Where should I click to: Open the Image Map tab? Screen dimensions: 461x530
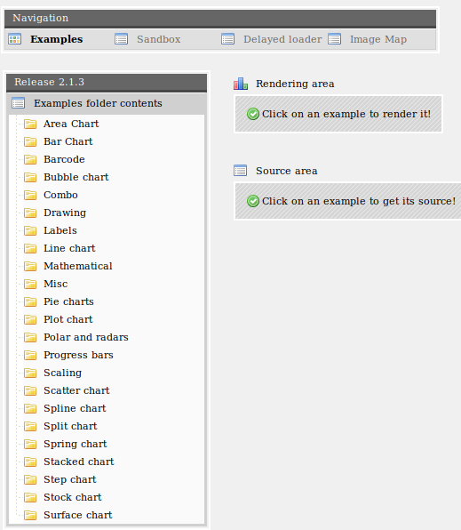pyautogui.click(x=378, y=39)
